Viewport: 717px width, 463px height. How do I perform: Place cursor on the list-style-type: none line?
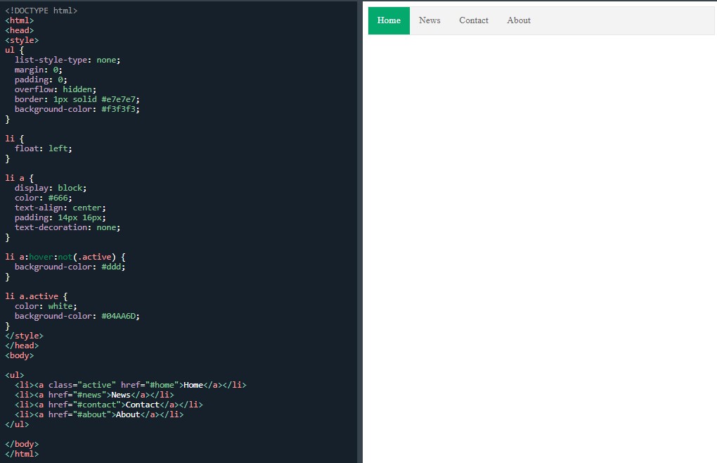(67, 60)
